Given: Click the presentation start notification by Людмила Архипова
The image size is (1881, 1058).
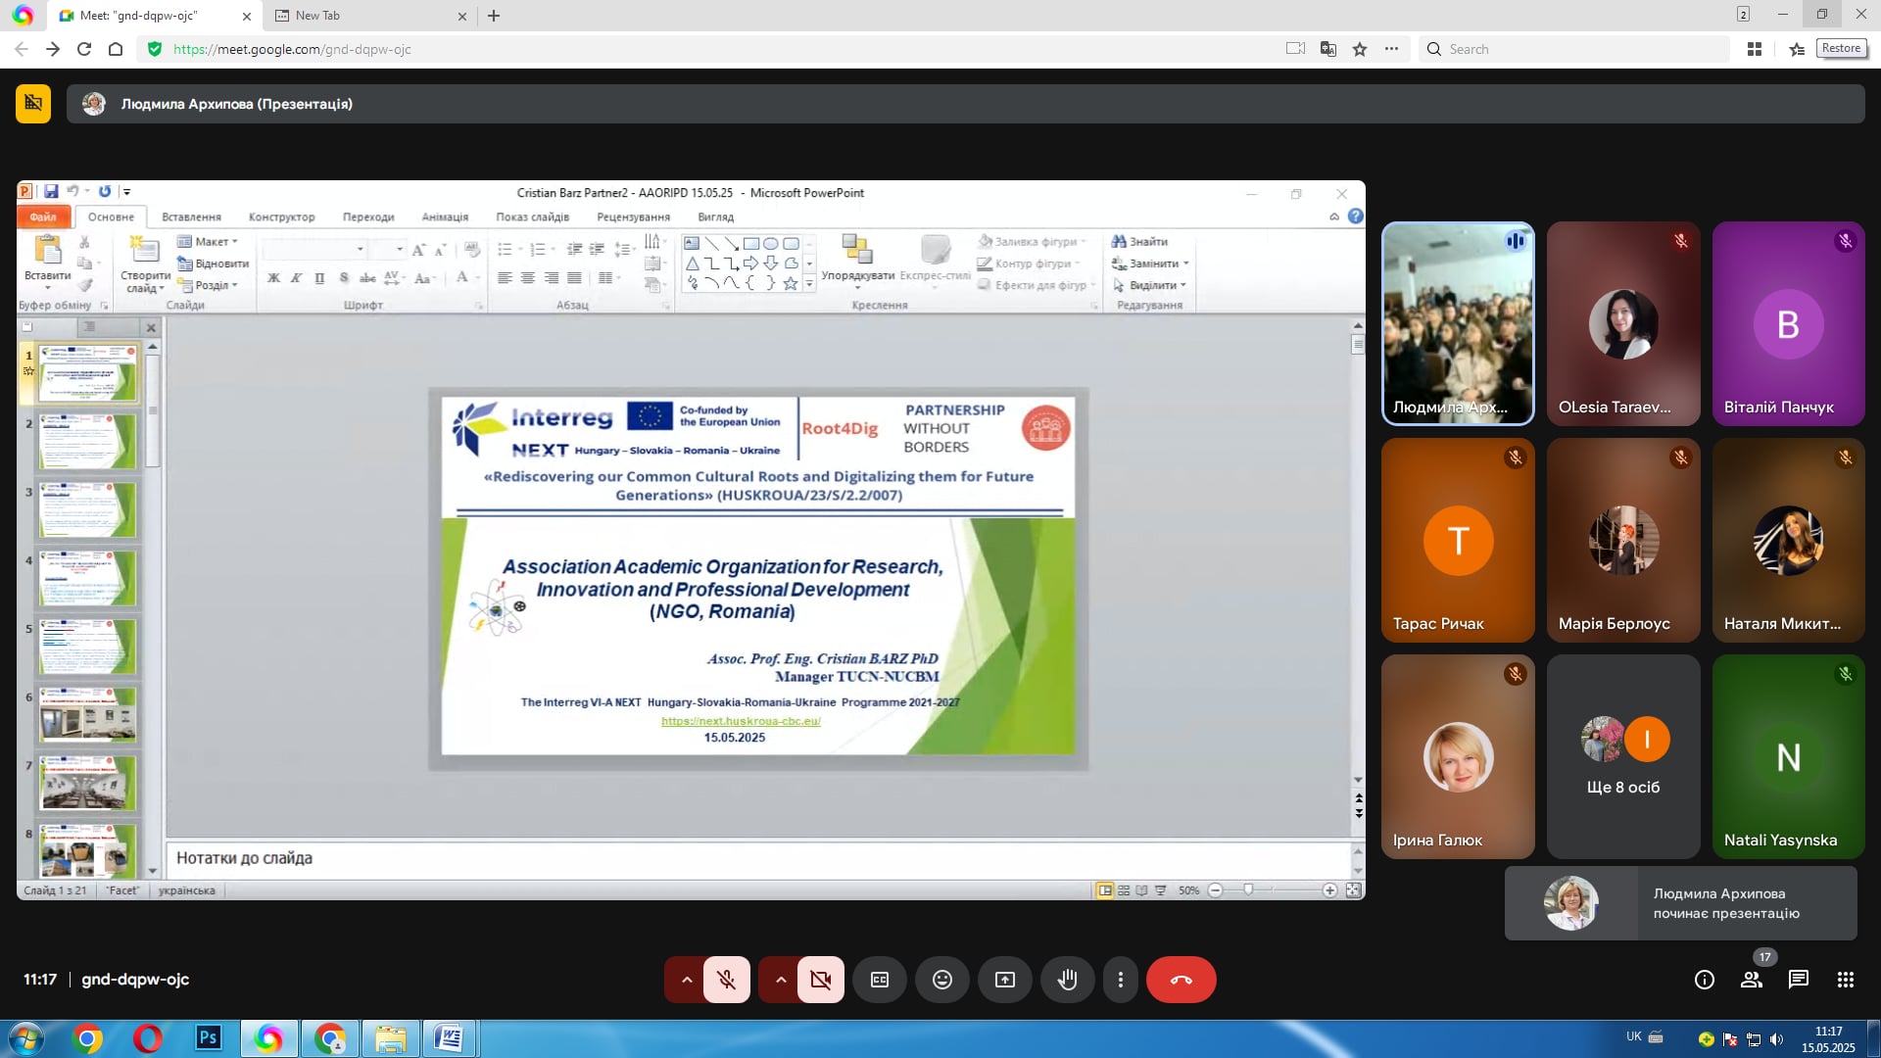Looking at the screenshot, I should [x=1681, y=903].
